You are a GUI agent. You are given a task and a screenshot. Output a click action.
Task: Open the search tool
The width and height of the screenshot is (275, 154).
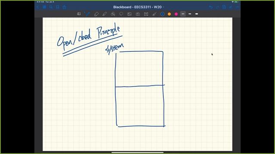51,7
